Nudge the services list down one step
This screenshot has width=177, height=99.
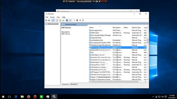pyautogui.click(x=148, y=79)
